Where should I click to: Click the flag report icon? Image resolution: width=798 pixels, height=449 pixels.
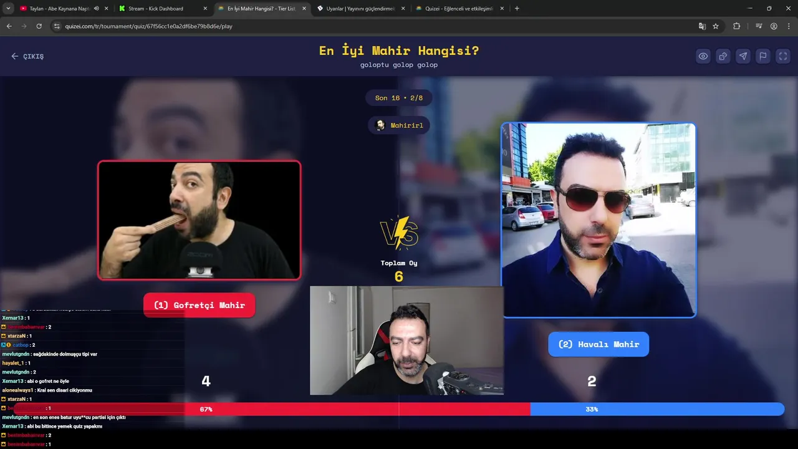(763, 56)
